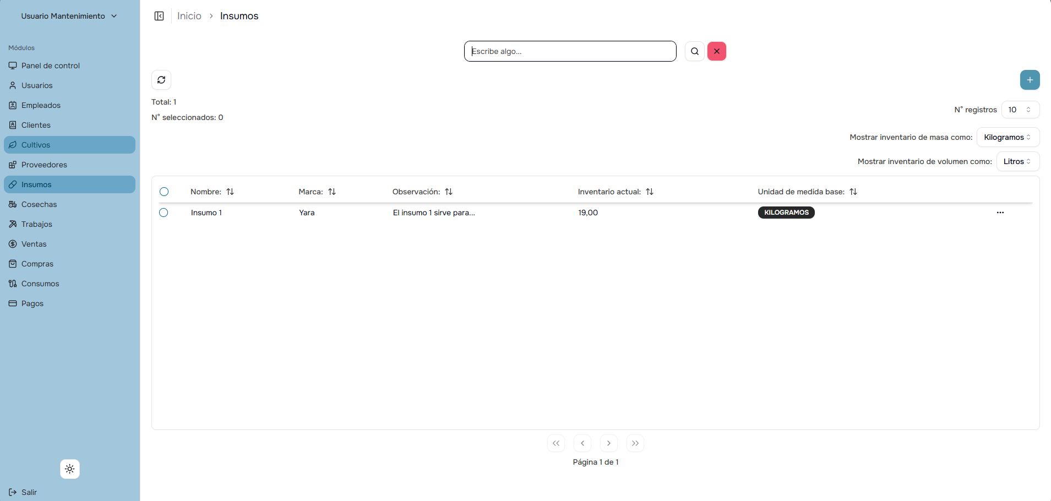Sort by Inventario actual column

[650, 192]
